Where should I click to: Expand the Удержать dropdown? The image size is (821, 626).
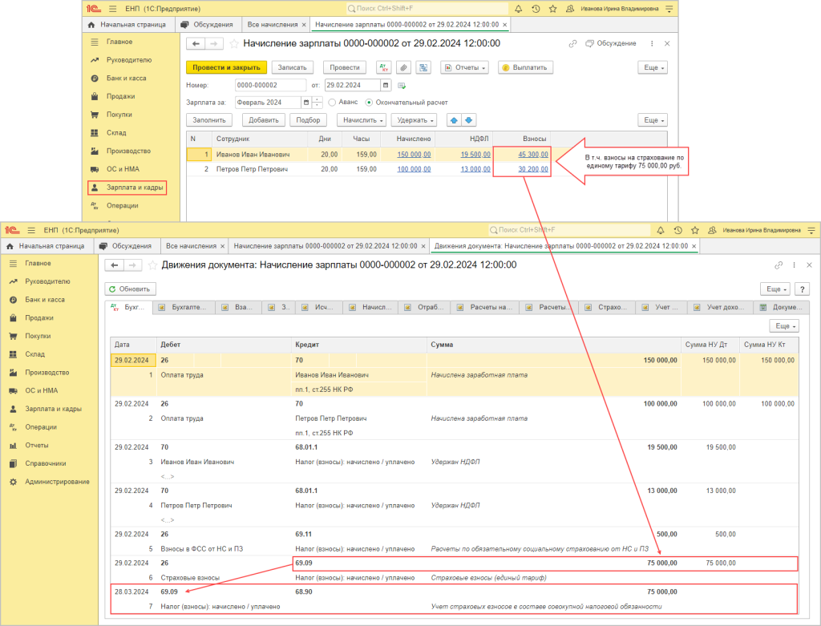[415, 120]
